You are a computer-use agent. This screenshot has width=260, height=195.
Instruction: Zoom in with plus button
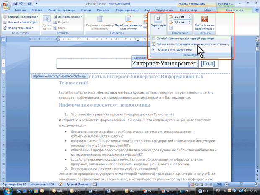click(x=256, y=185)
